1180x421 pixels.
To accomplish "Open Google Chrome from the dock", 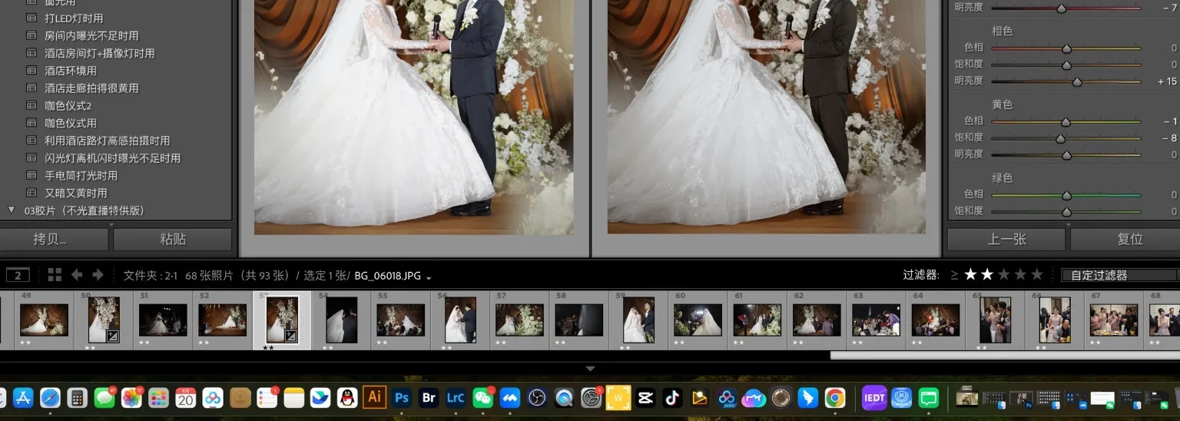I will click(x=835, y=397).
